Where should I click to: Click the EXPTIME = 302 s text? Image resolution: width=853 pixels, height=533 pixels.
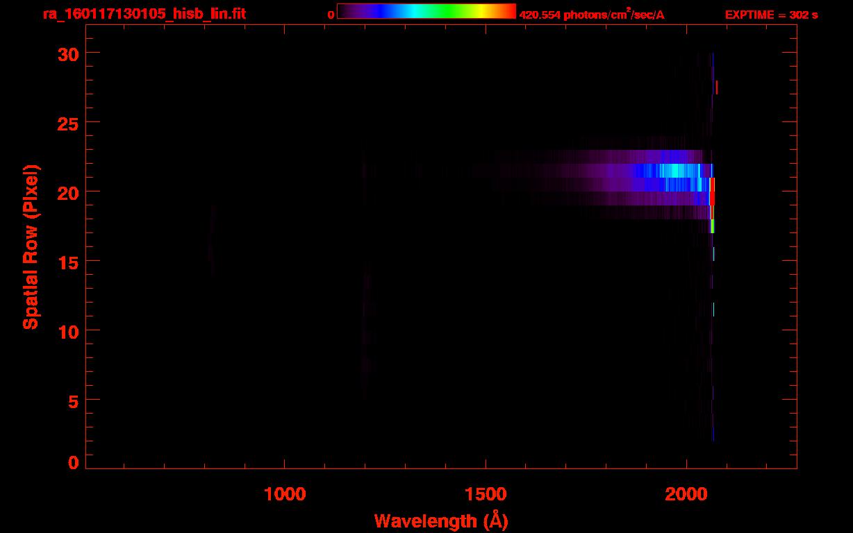[x=771, y=15]
